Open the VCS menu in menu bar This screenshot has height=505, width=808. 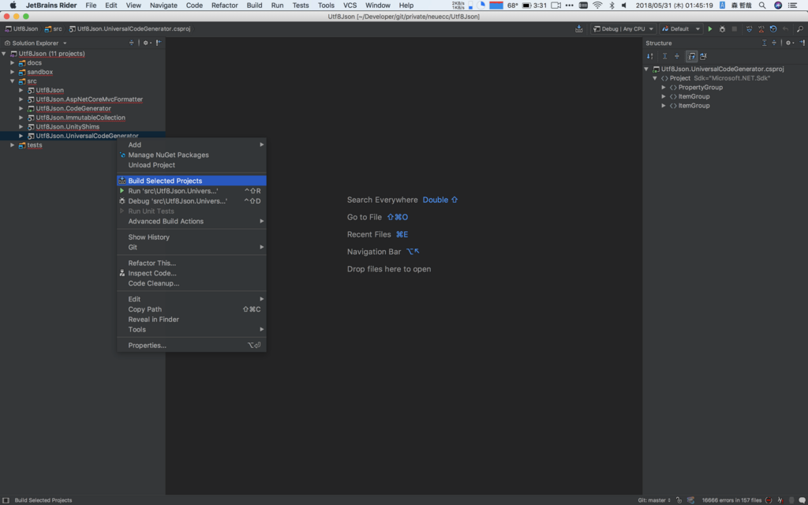point(350,6)
